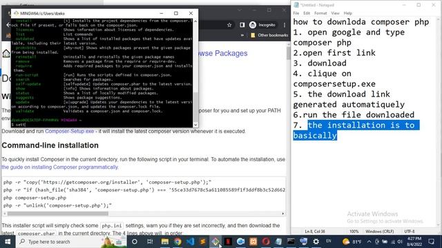This screenshot has height=248, width=442.
Task: Open Sublime Text from taskbar
Action: (x=202, y=242)
